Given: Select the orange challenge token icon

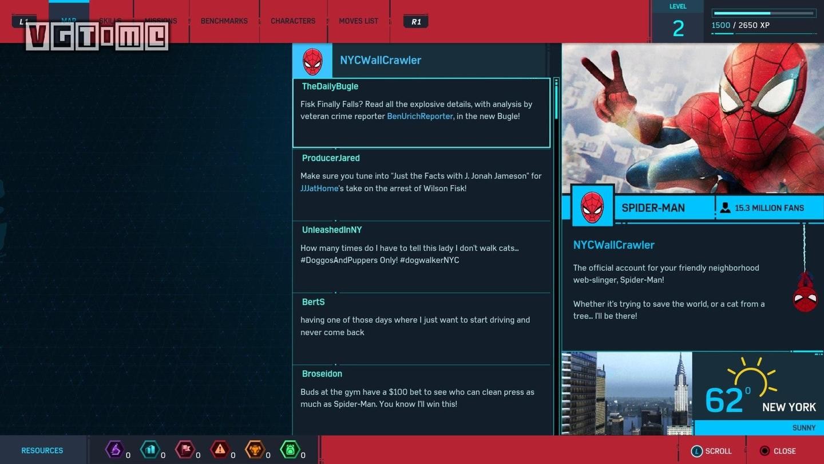Looking at the screenshot, I should 255,450.
